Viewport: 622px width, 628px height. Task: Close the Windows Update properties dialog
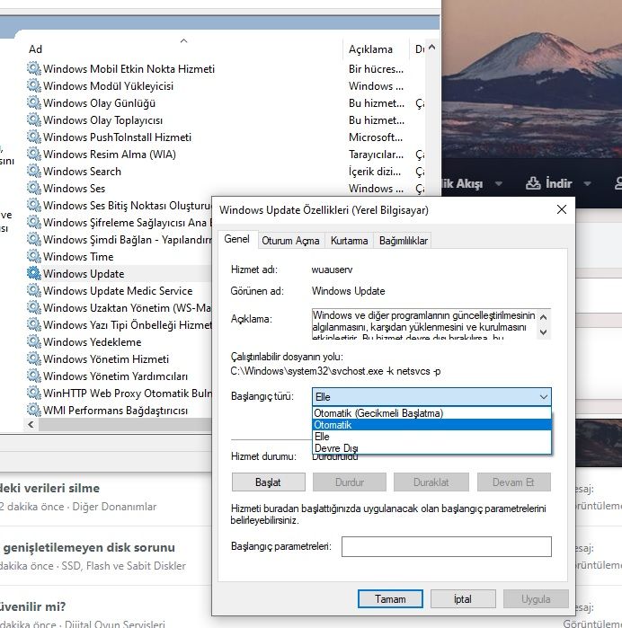pos(562,209)
